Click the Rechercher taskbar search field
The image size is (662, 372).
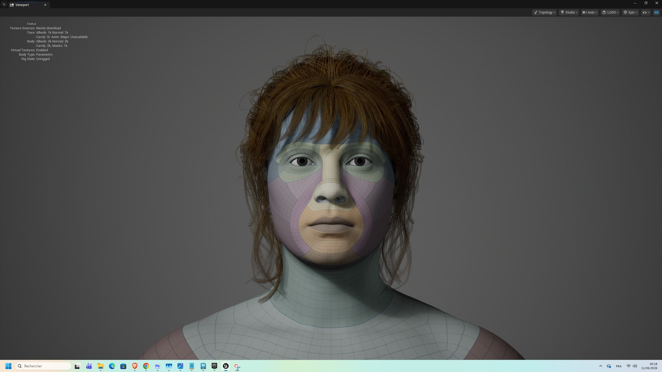tap(43, 366)
